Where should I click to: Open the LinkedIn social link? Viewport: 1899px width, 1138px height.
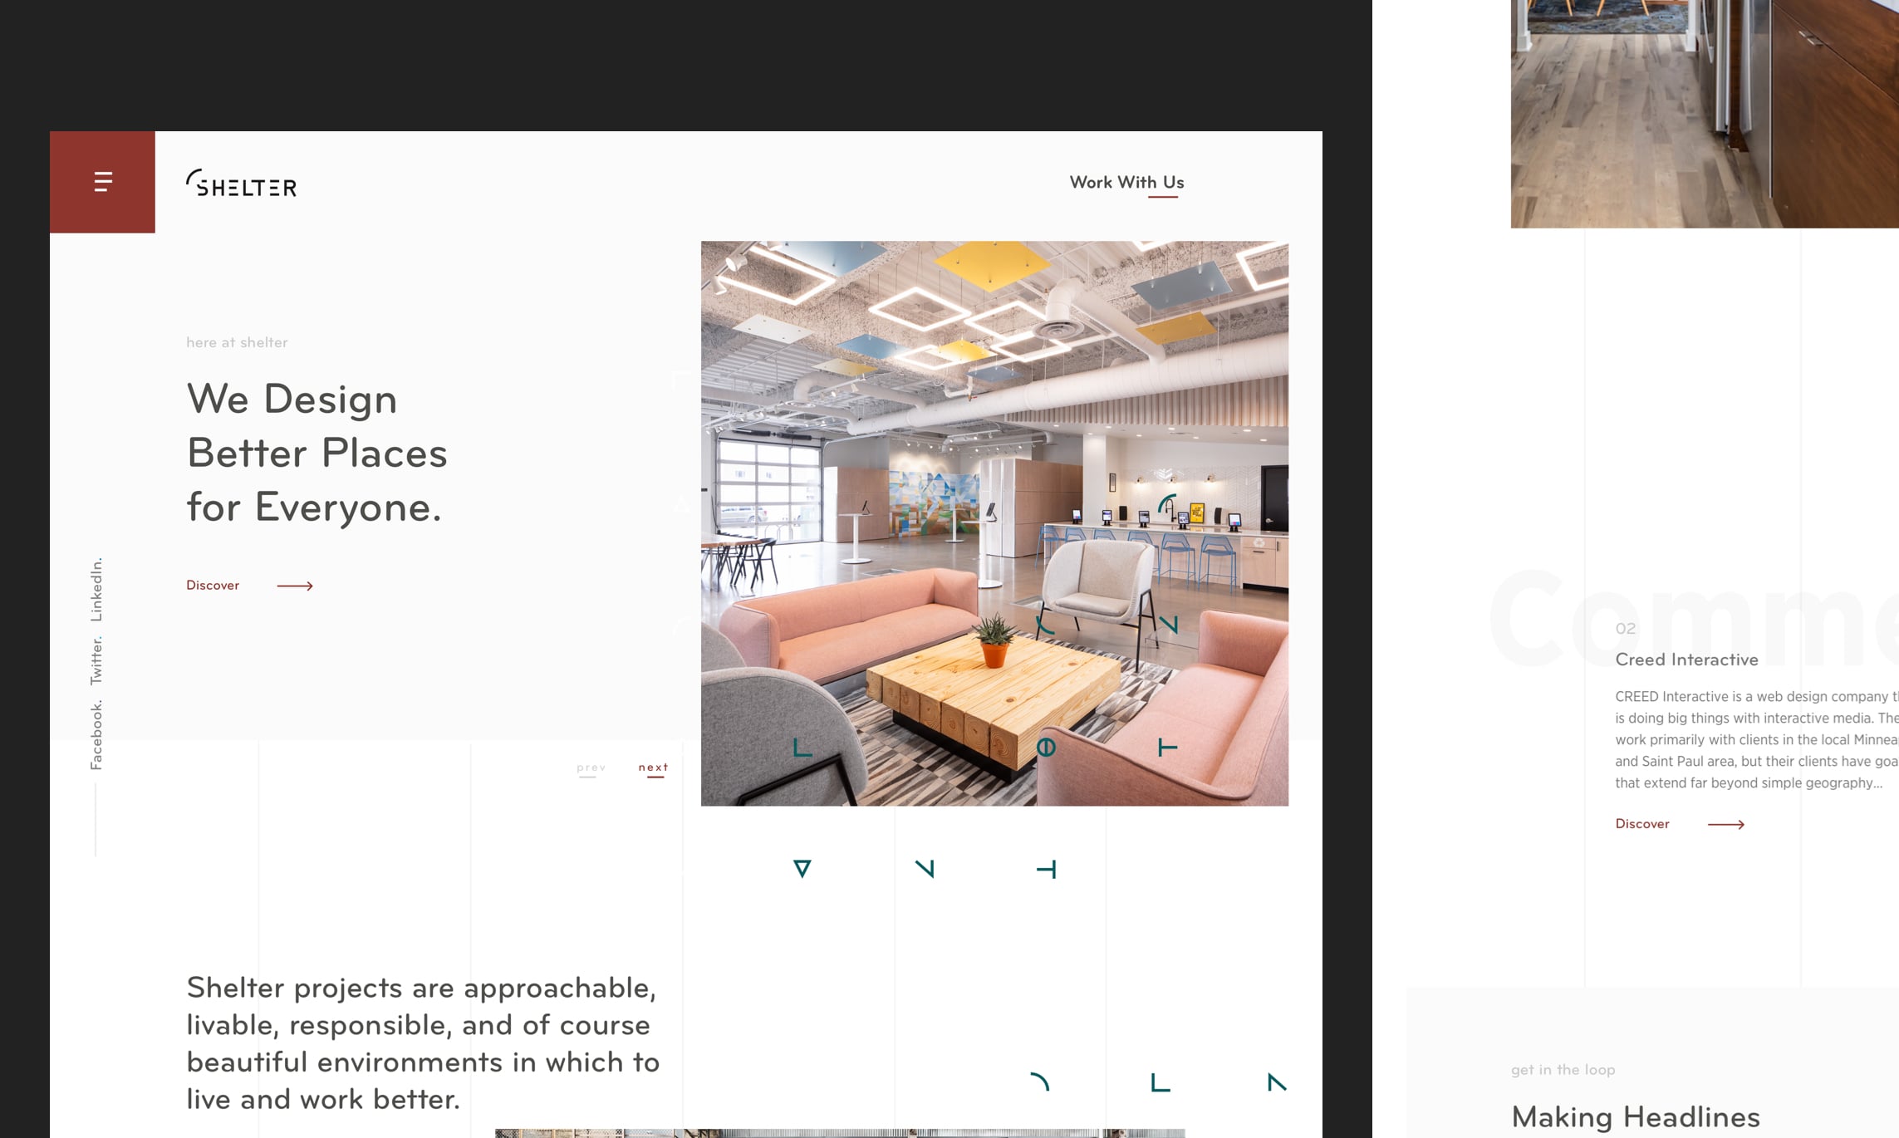click(96, 589)
